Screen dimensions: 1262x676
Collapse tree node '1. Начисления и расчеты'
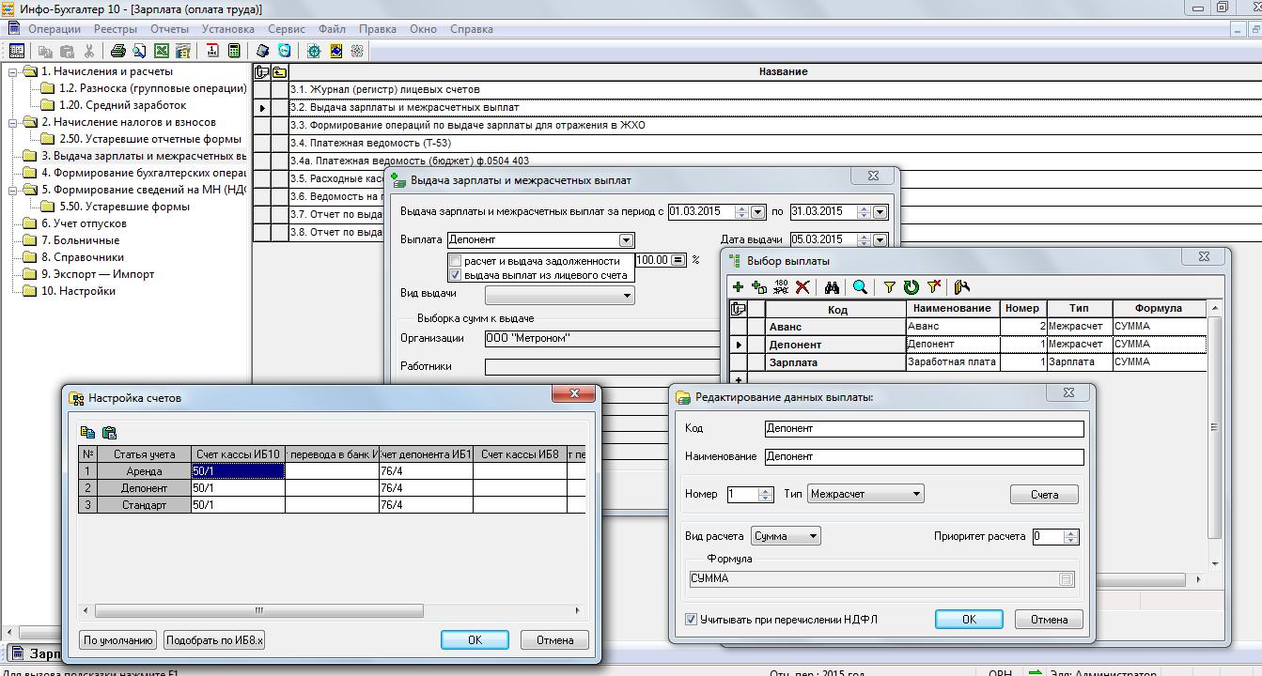pos(13,71)
